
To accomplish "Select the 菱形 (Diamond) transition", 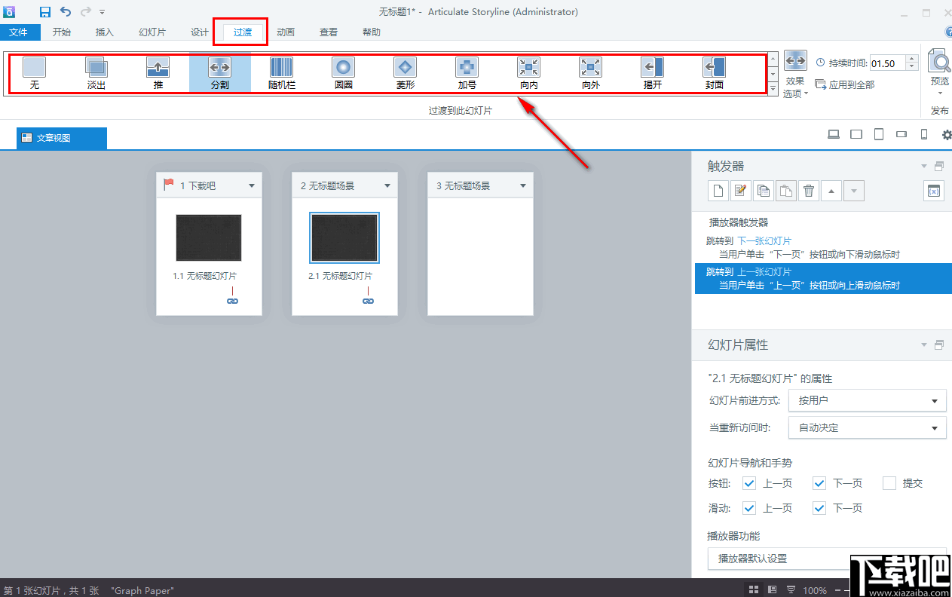I will 405,72.
